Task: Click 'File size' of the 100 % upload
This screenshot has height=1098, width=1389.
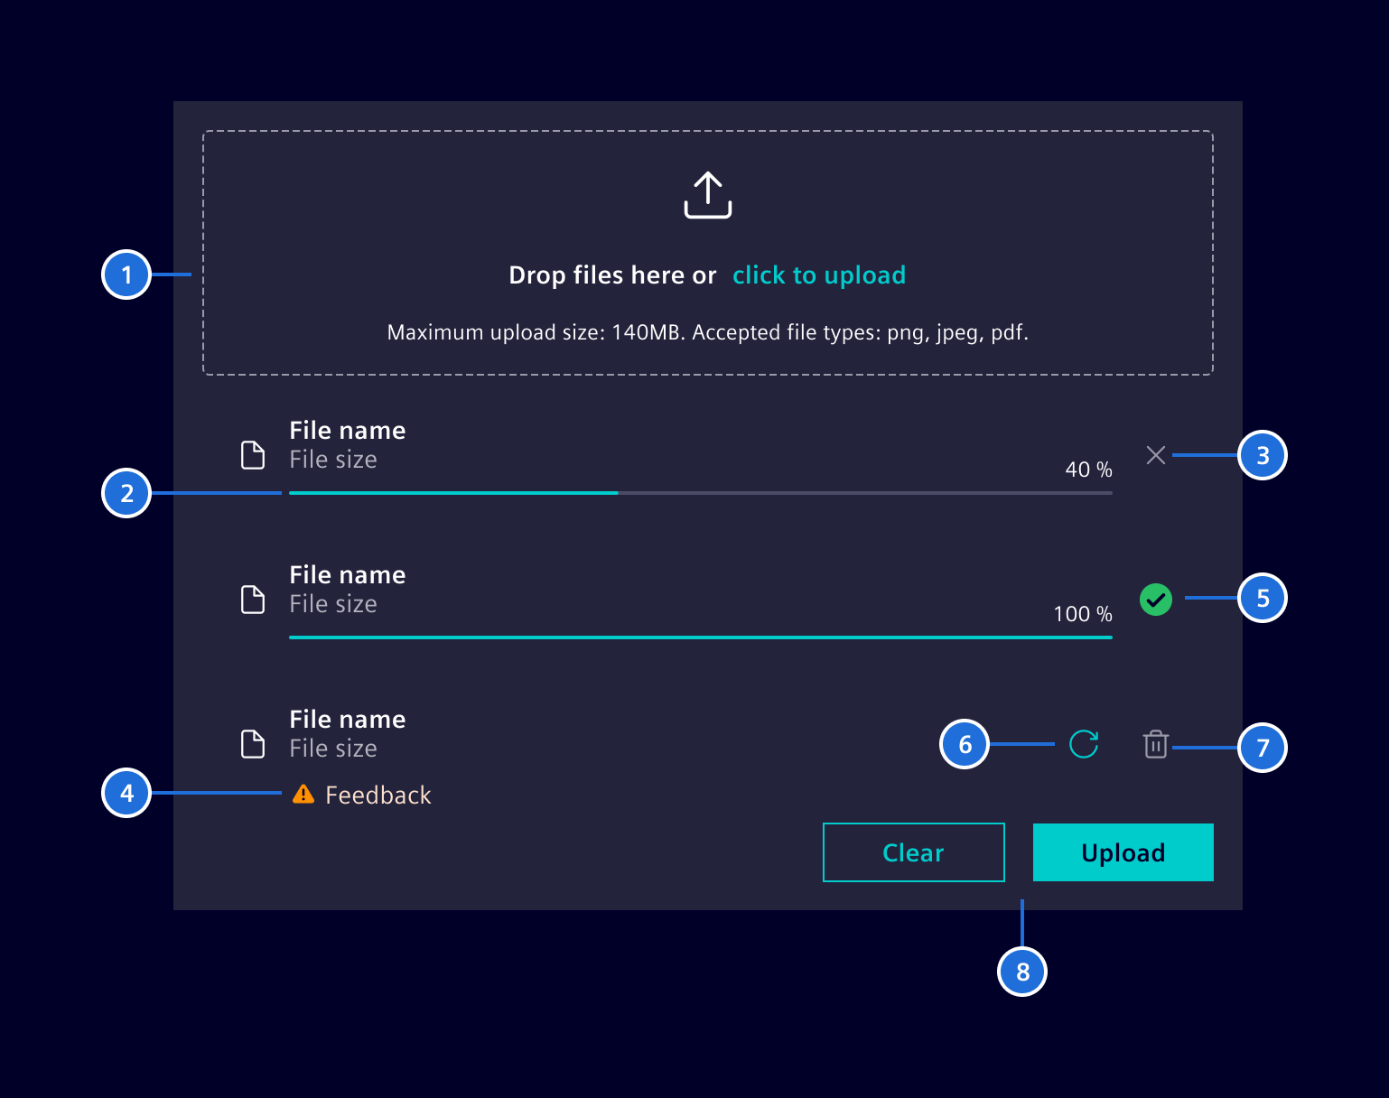Action: (x=333, y=604)
